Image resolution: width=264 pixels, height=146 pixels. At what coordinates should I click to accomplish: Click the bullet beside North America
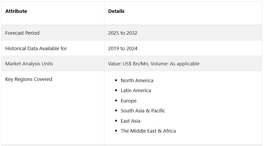(x=116, y=81)
